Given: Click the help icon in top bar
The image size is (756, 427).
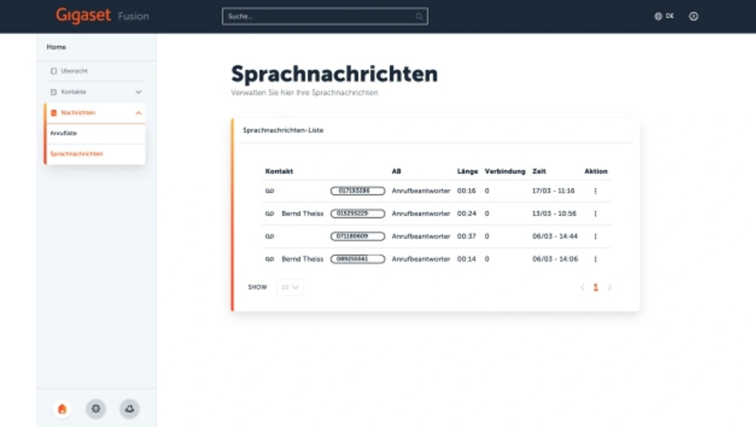Looking at the screenshot, I should tap(693, 17).
